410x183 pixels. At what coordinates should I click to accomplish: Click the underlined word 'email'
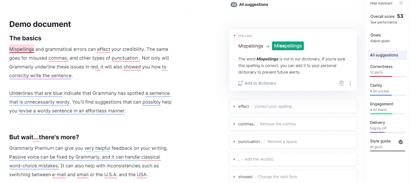tap(83, 175)
